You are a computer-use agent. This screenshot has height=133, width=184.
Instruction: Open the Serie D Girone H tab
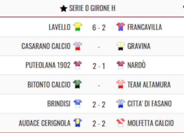tap(88, 8)
